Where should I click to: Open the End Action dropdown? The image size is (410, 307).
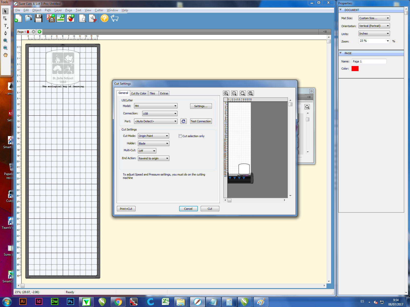(153, 158)
